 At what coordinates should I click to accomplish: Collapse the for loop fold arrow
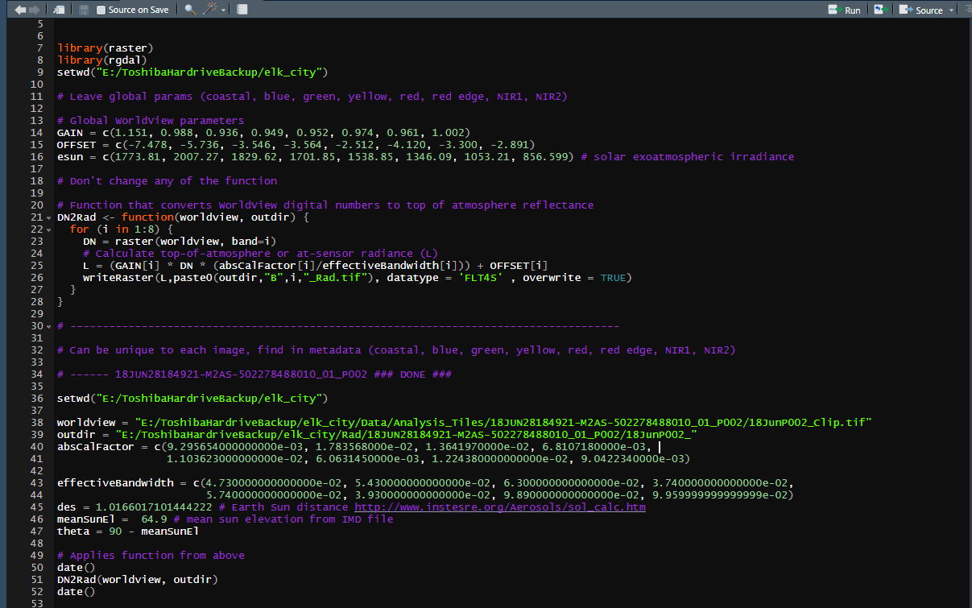(48, 230)
